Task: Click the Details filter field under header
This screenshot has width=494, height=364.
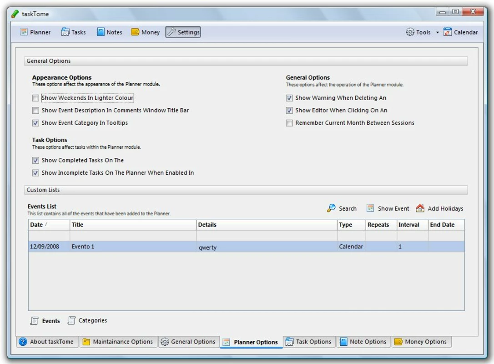Action: click(x=267, y=235)
